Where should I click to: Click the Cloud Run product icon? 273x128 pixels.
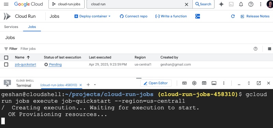click(7, 16)
